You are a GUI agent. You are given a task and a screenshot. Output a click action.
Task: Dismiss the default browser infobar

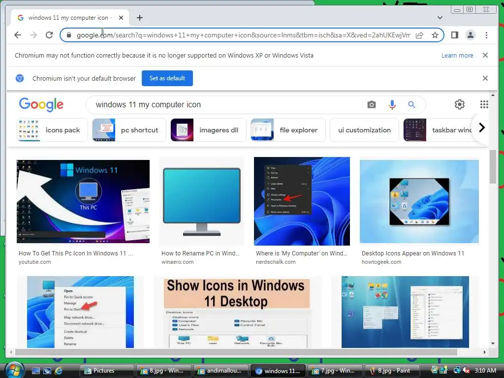click(x=485, y=78)
